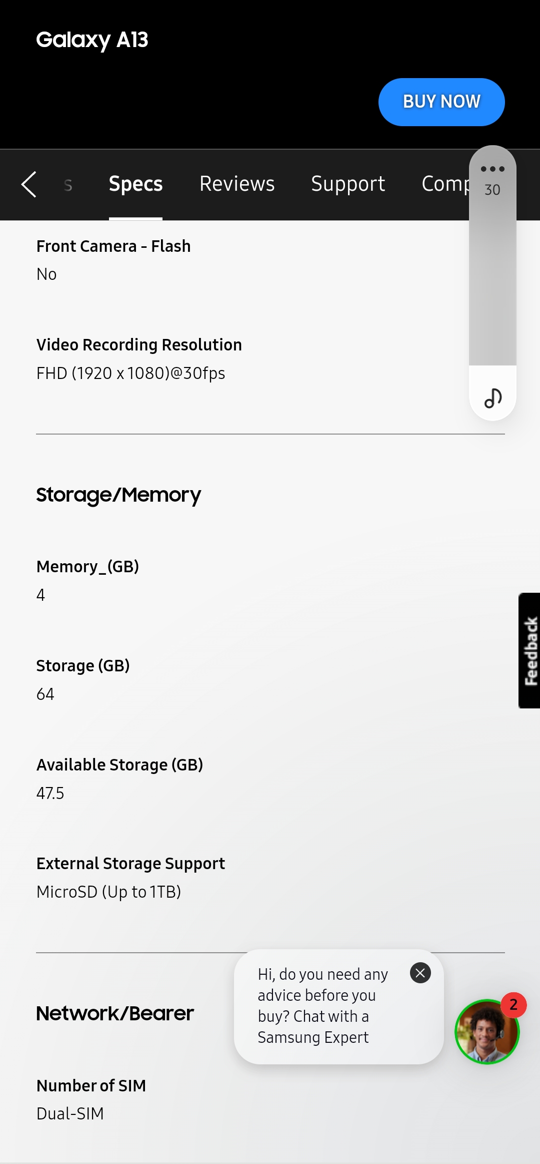Dismiss the Samsung Expert chat prompt
This screenshot has width=540, height=1164.
[420, 973]
